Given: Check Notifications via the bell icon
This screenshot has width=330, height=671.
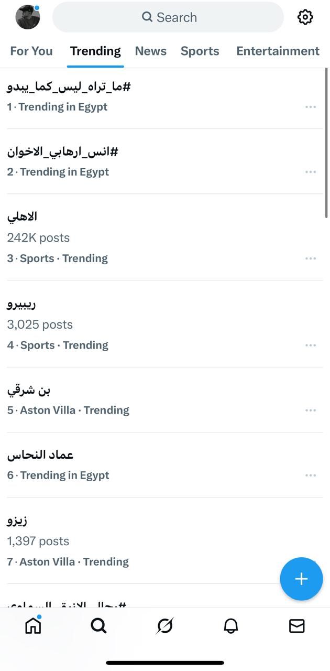Looking at the screenshot, I should [230, 625].
